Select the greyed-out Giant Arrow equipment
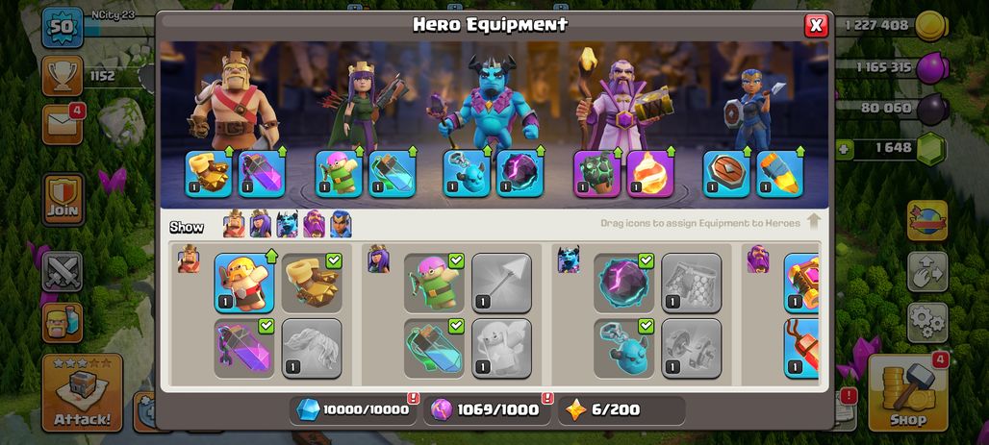989x445 pixels. click(501, 283)
